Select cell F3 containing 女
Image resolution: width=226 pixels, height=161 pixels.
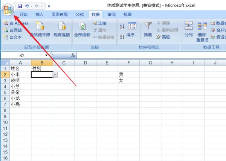pyautogui.click(x=129, y=81)
